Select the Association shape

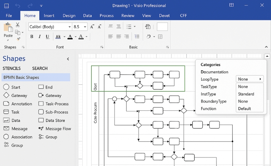click(x=18, y=137)
